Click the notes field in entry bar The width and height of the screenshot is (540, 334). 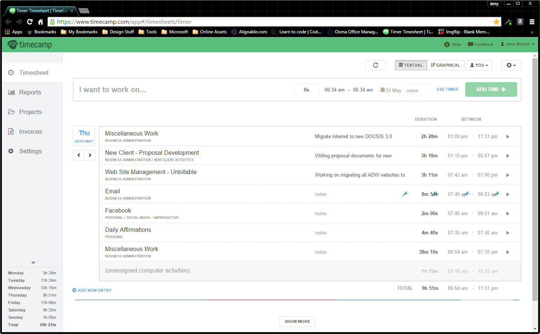[417, 90]
